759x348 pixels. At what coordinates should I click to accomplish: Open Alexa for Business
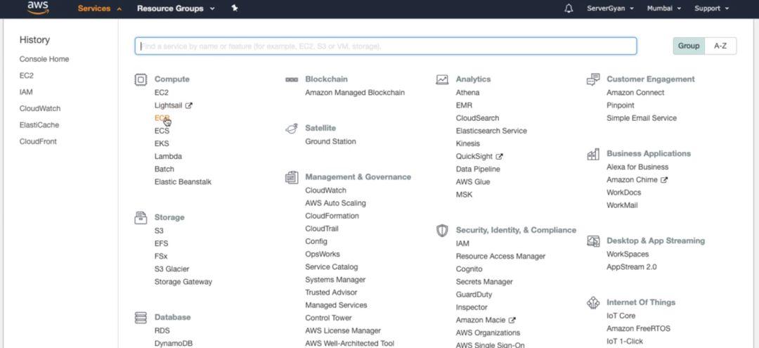[637, 167]
